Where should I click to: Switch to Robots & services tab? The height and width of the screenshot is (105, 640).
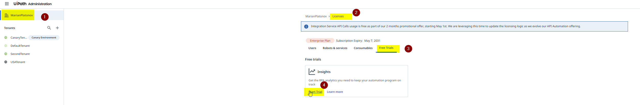point(335,48)
